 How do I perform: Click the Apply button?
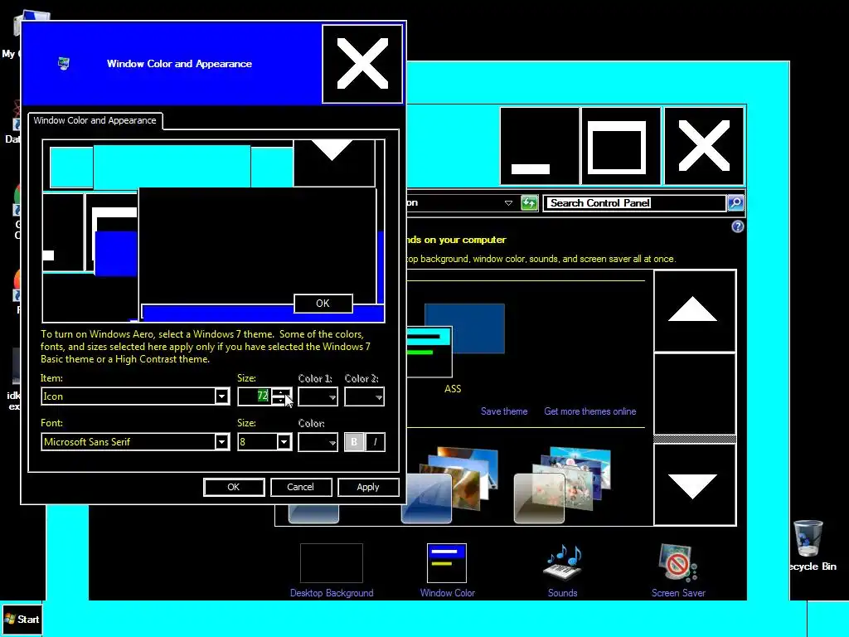tap(368, 487)
